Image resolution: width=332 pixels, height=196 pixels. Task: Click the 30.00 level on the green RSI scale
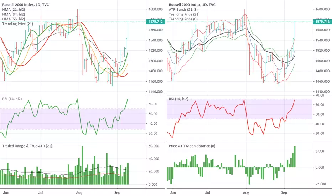153,133
